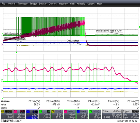Select the P5:min(C4) measurement
The image size is (140, 123).
click(113, 101)
